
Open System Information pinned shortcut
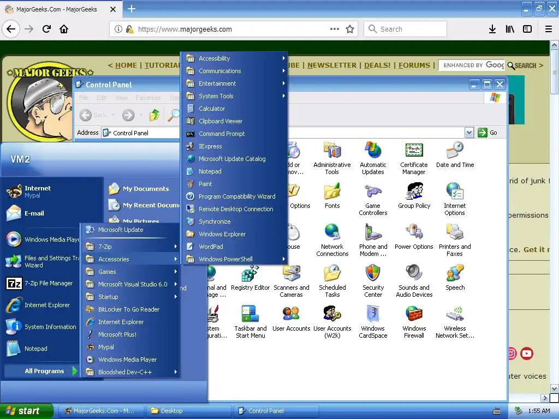click(x=41, y=327)
